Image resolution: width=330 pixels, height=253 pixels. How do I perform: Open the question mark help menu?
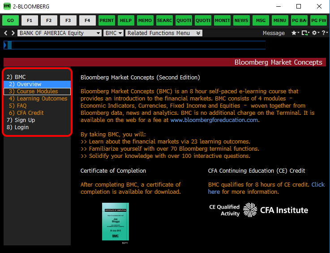325,33
